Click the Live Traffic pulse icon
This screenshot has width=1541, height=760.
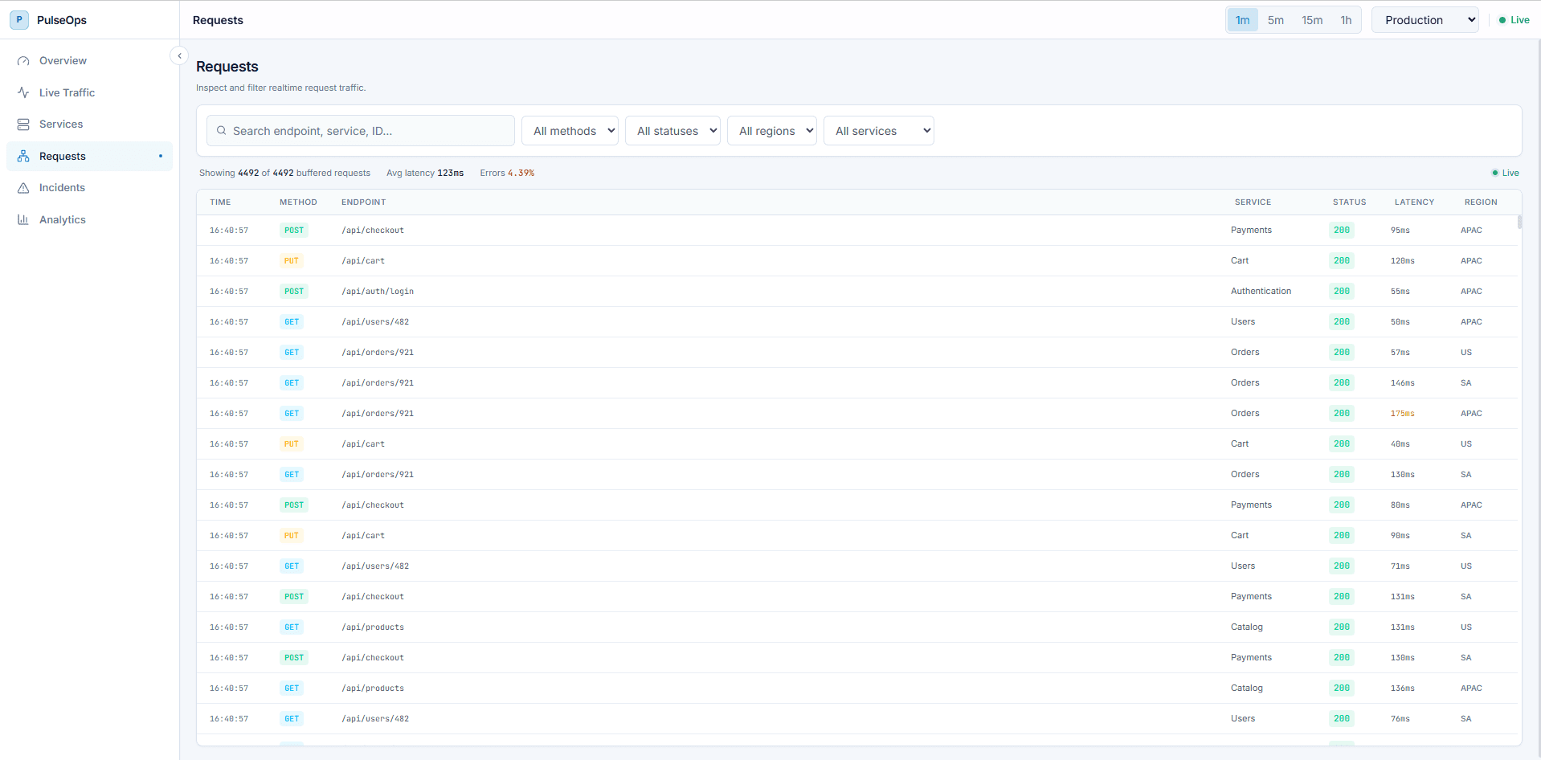coord(23,92)
